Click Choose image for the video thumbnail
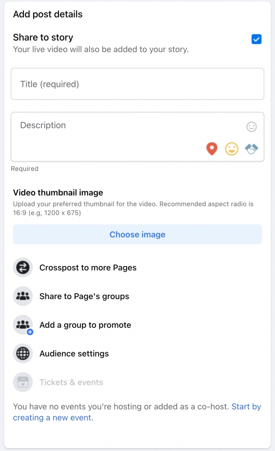 (137, 234)
